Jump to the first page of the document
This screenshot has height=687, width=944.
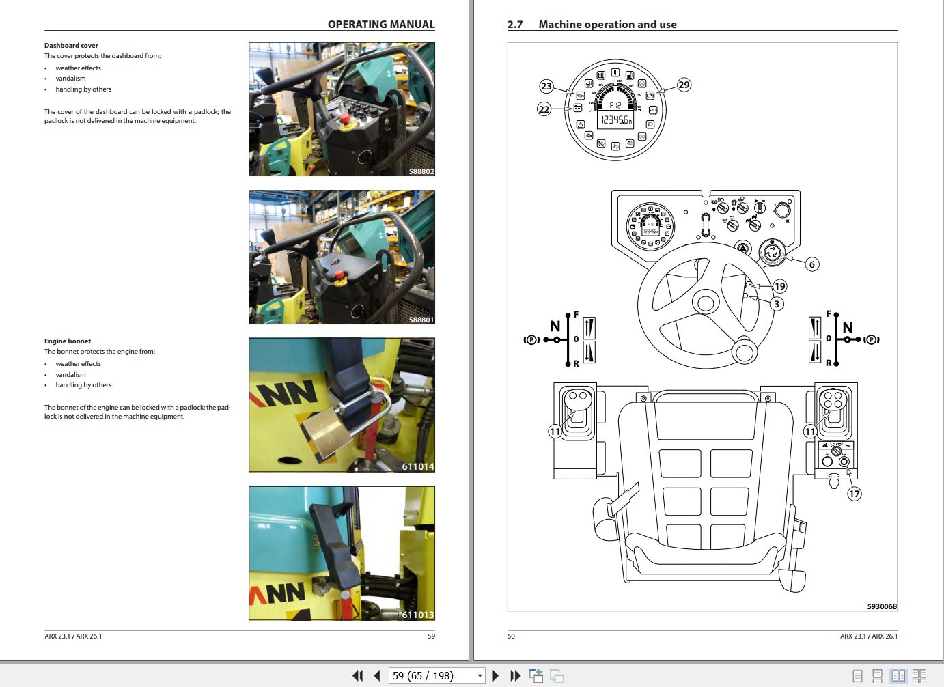point(357,675)
